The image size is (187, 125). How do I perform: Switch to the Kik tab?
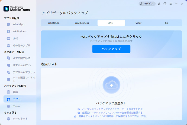click(167, 23)
